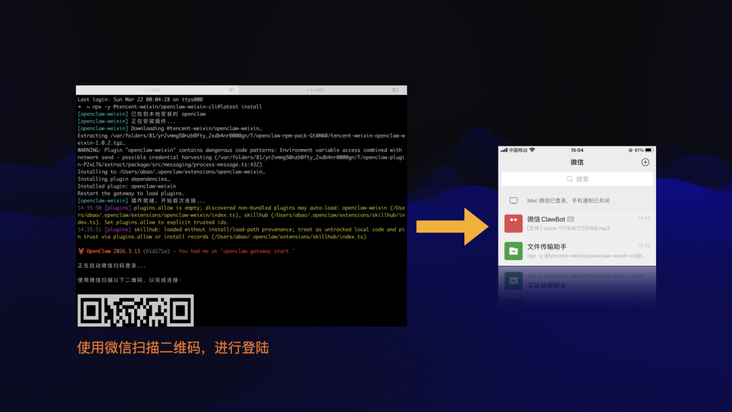
Task: Tap the battery icon in phone status bar
Action: click(649, 150)
